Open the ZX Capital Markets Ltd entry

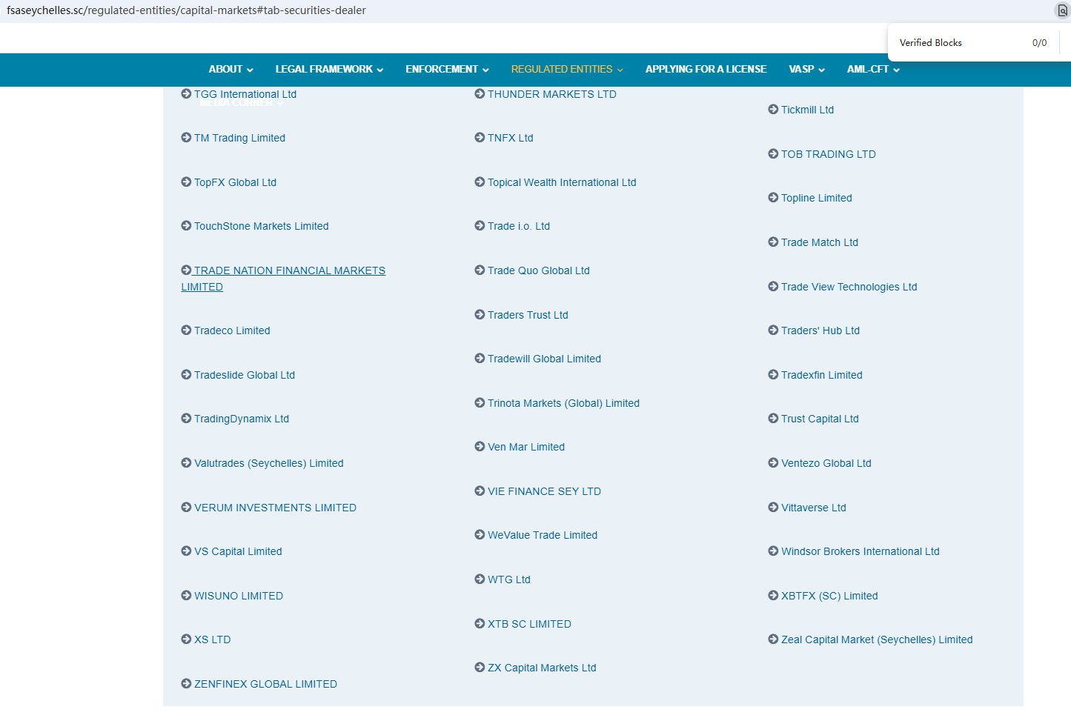click(542, 668)
